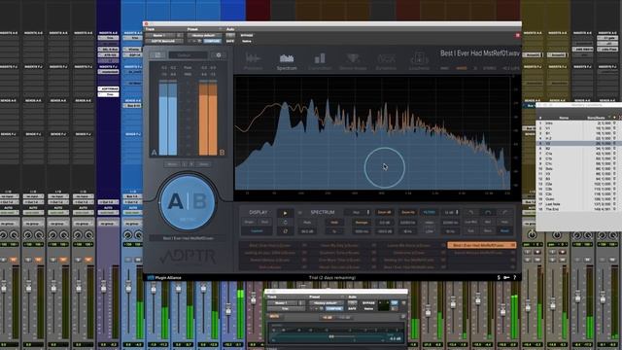Open the Dynamics tab
Screen dimensions: 622x350
(x=386, y=62)
